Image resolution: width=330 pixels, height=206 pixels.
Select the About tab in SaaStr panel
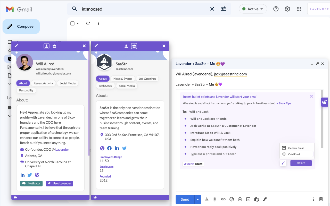click(x=103, y=79)
